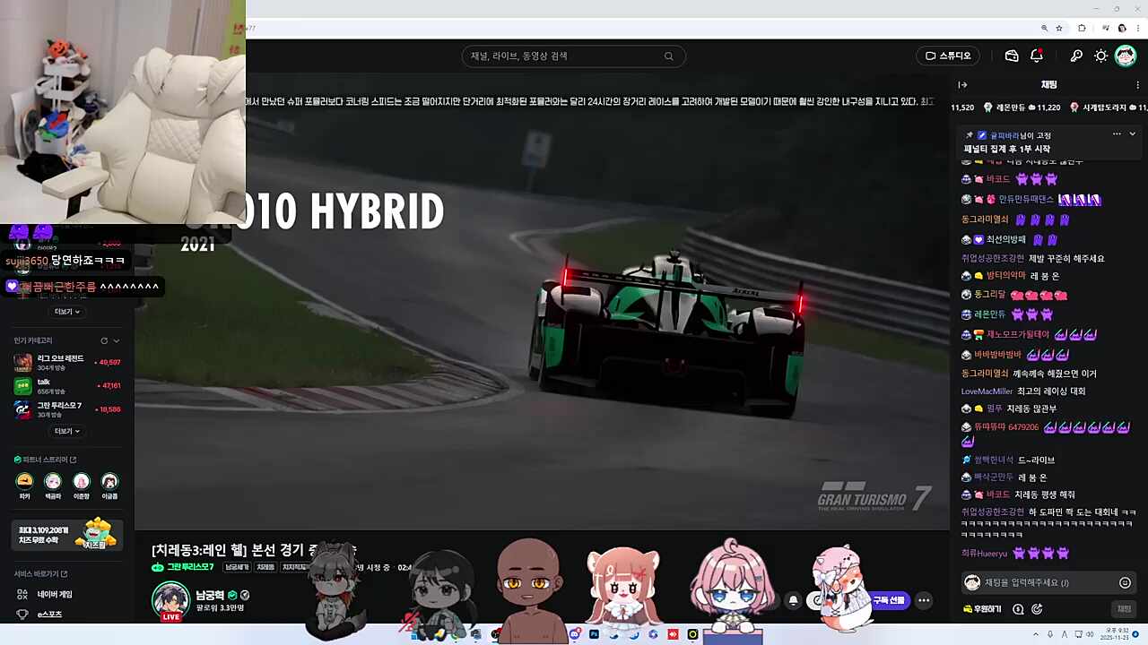1148x645 pixels.
Task: Click the search magnifier icon
Action: (x=668, y=56)
